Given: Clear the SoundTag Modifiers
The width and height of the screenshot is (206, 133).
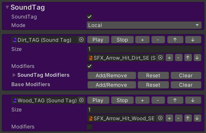Looking at the screenshot, I should [x=186, y=76].
